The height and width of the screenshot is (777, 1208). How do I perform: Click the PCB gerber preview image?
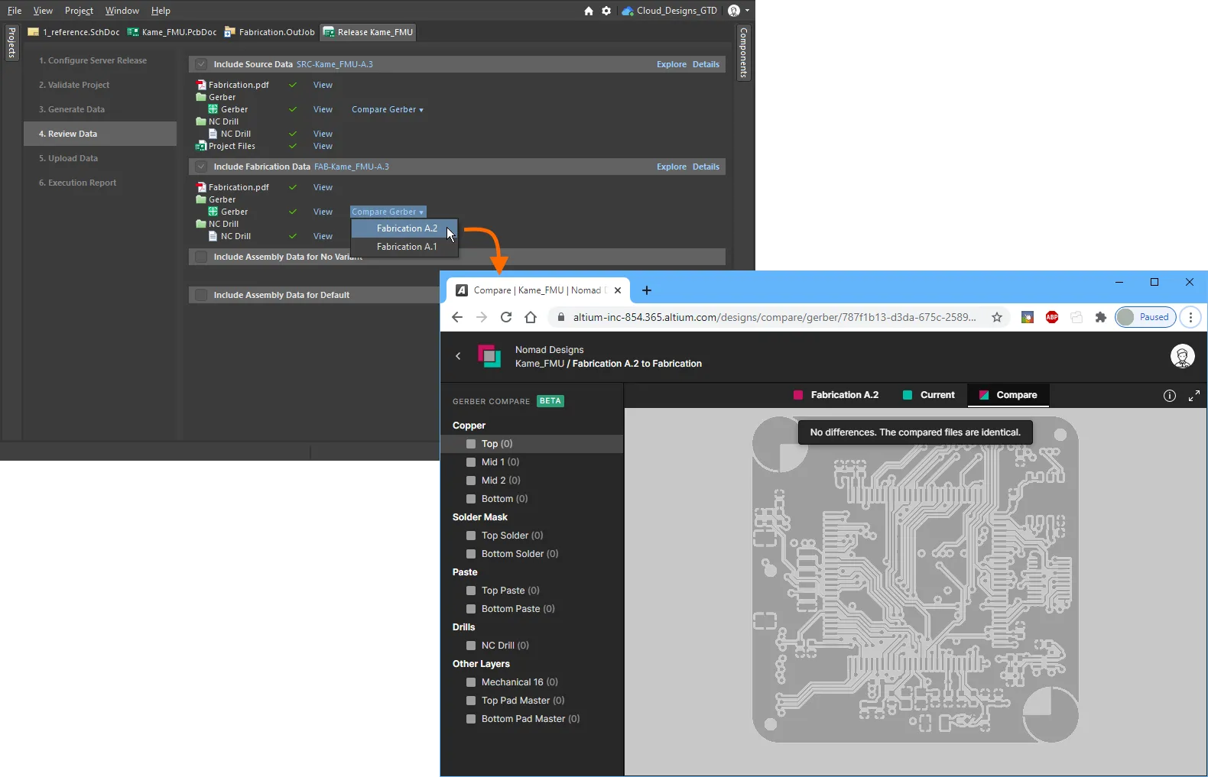915,579
